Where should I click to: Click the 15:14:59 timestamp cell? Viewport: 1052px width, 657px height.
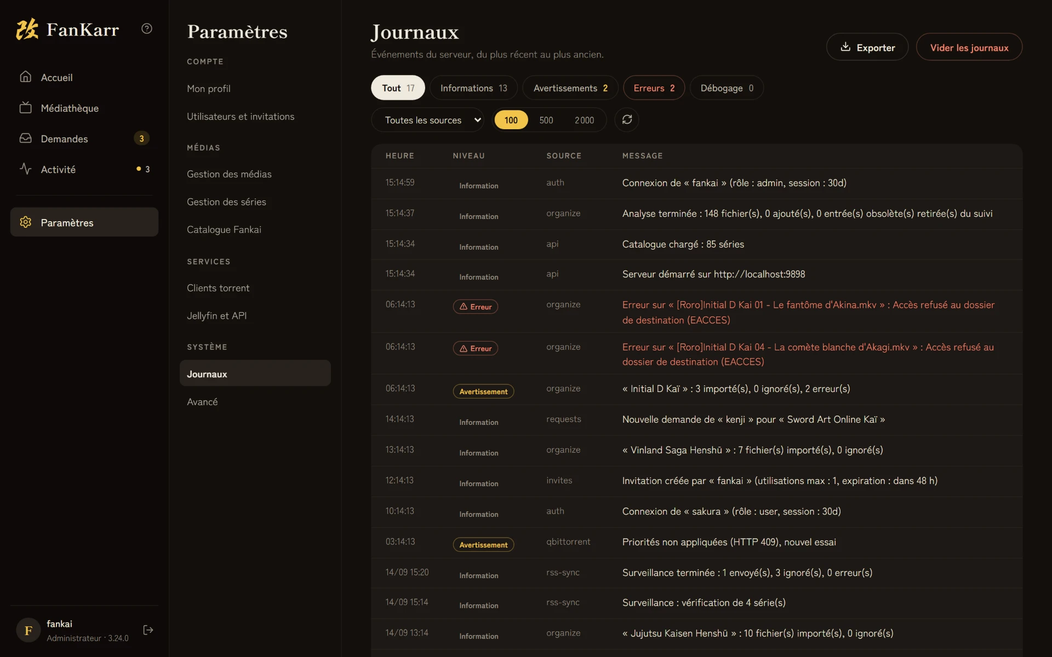pyautogui.click(x=399, y=182)
